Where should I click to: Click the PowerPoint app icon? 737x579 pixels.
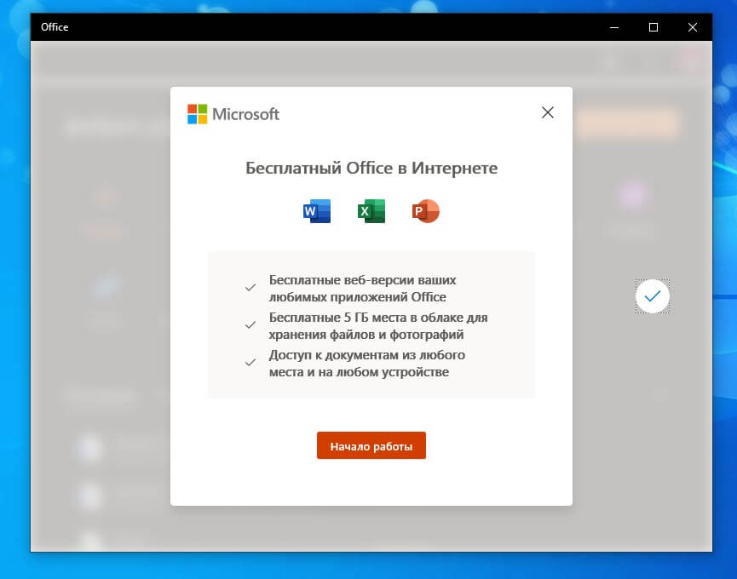[426, 210]
